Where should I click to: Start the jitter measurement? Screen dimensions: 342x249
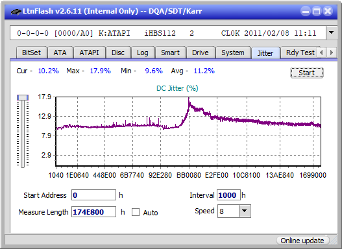coord(307,73)
